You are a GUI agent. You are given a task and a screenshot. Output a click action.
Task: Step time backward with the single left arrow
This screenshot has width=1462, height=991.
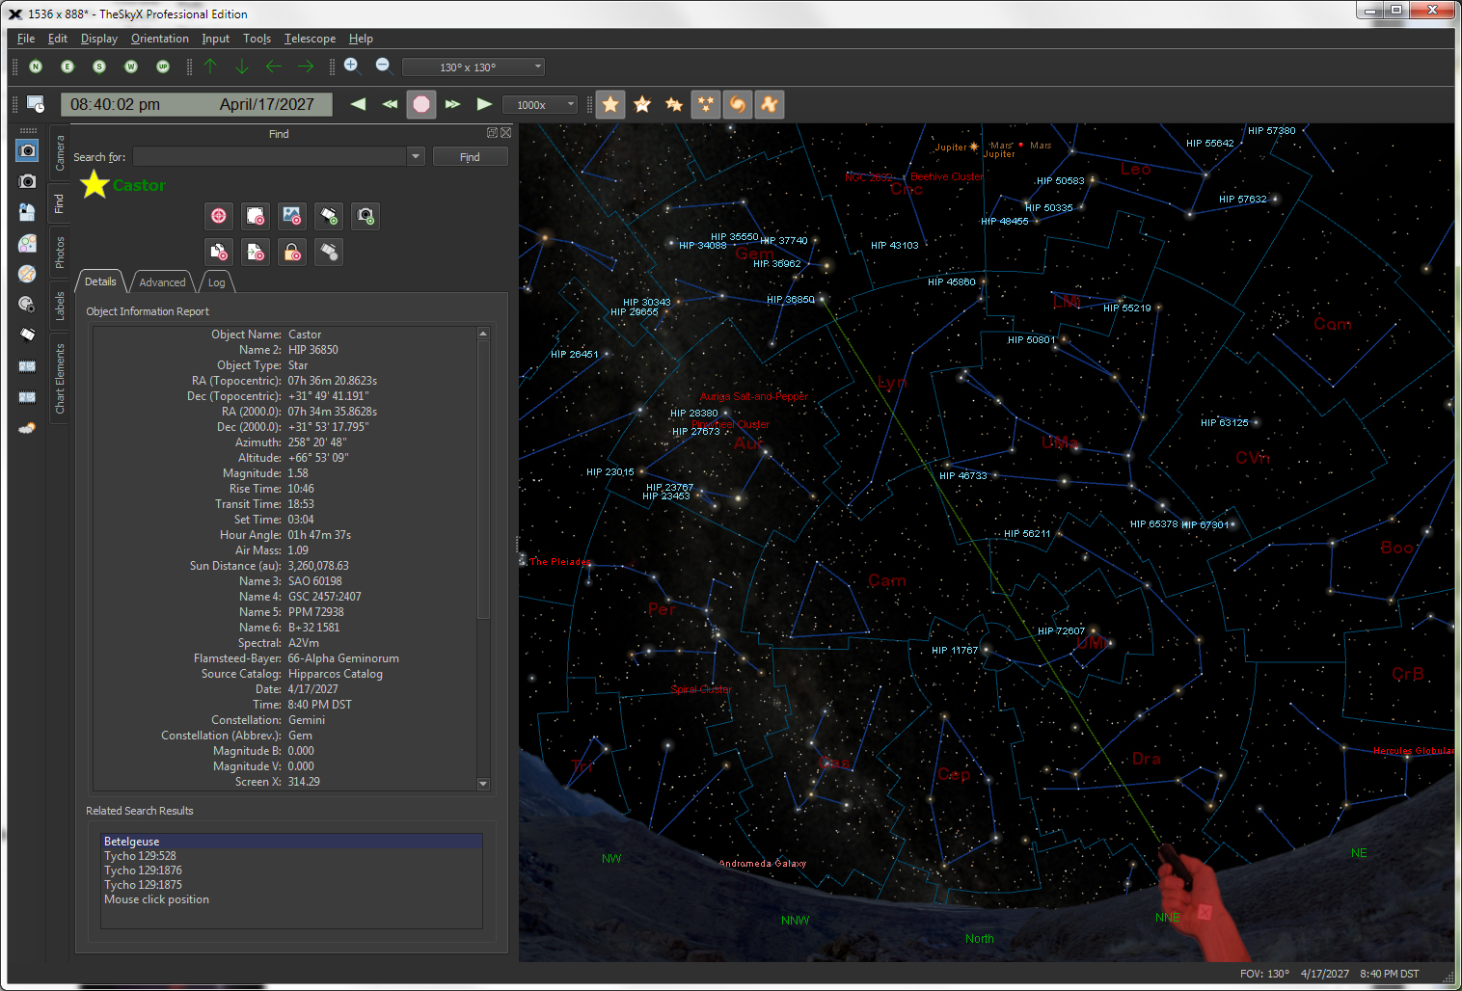tap(358, 104)
